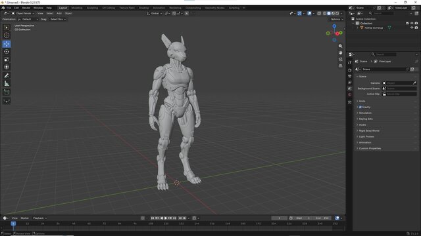Screen dimensions: 421x236
Task: Open the timeline Playback popover
Action: (x=39, y=218)
